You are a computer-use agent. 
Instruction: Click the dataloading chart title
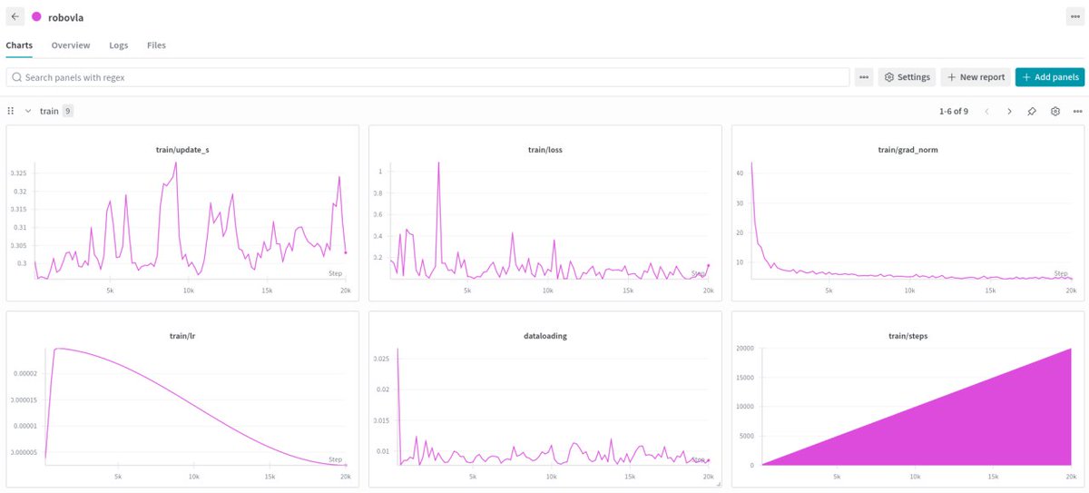click(544, 336)
